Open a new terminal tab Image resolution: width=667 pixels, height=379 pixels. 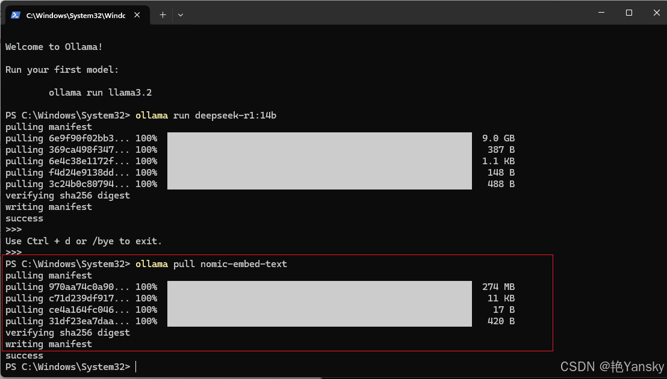163,15
